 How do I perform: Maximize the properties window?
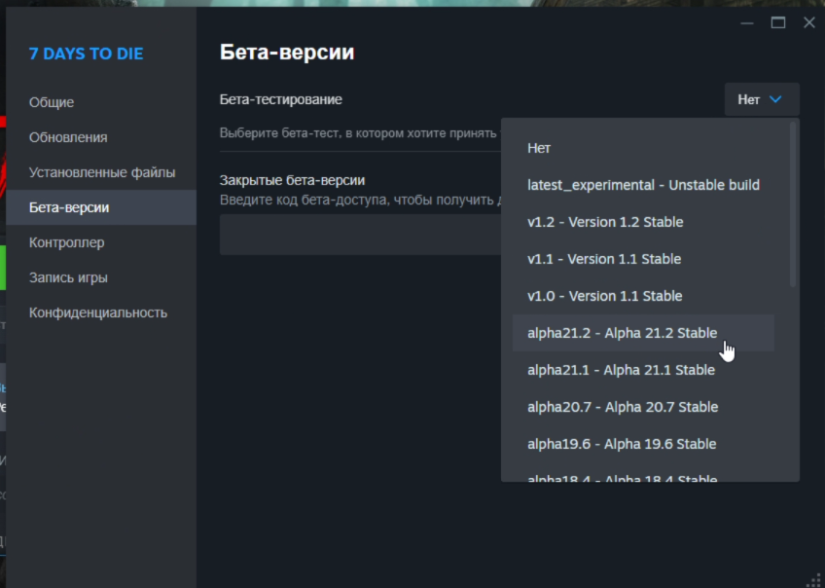(778, 22)
